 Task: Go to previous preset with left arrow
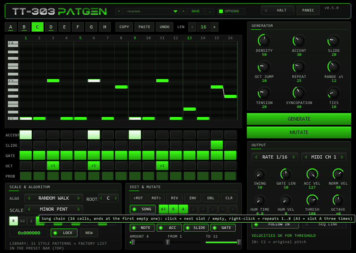tap(119, 11)
